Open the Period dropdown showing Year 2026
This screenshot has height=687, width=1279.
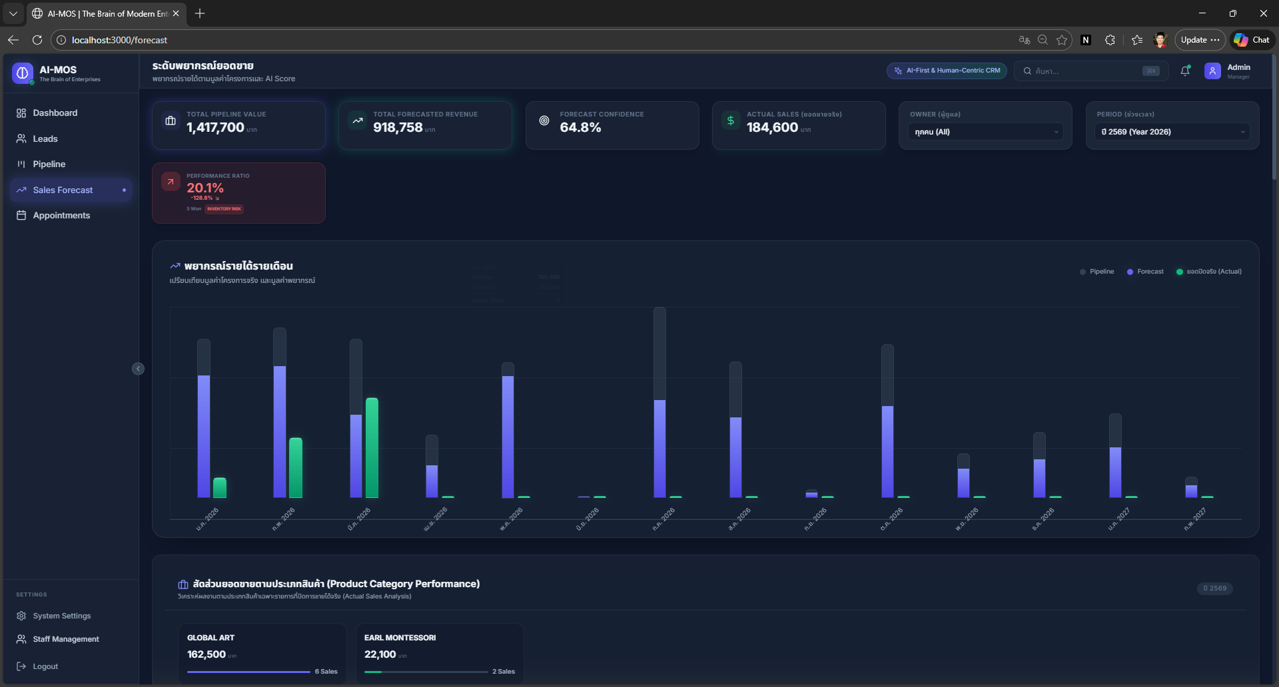coord(1172,132)
